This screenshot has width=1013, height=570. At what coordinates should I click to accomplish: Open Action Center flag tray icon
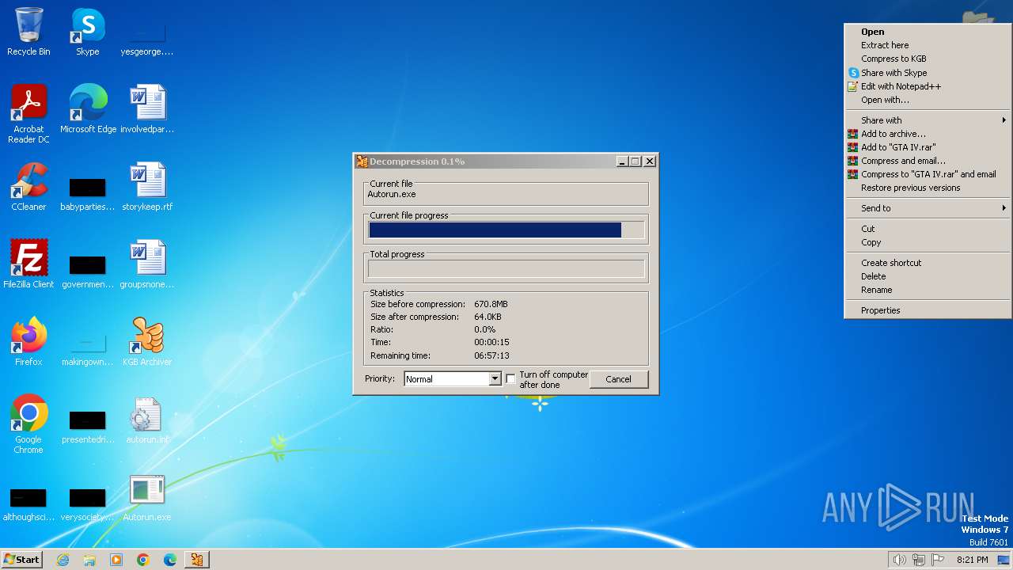click(939, 560)
